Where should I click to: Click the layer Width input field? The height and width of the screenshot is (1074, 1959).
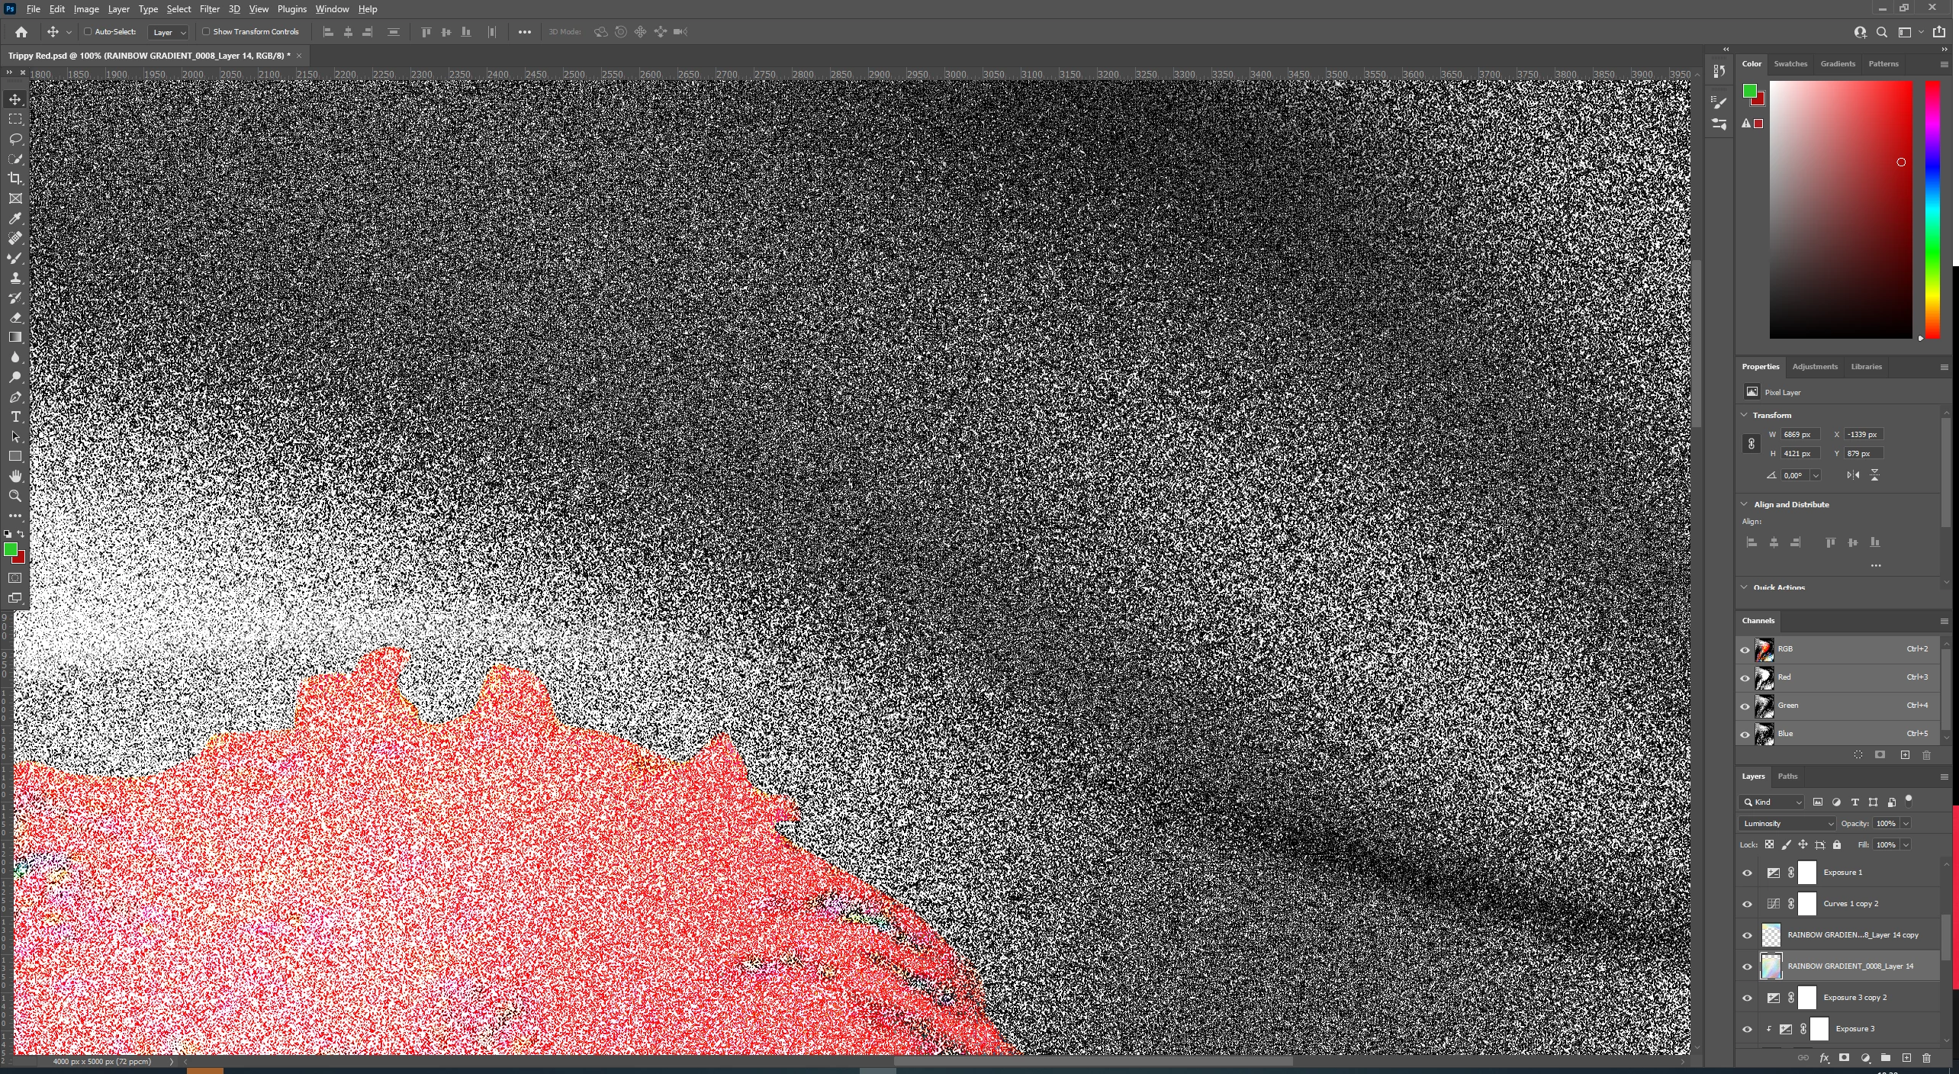tap(1799, 435)
